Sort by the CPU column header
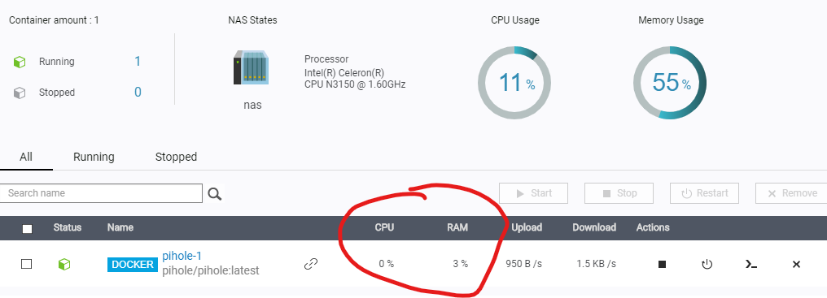This screenshot has height=298, width=827. point(384,227)
